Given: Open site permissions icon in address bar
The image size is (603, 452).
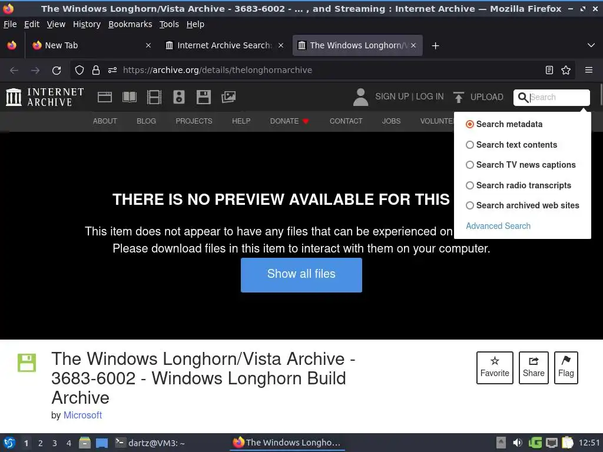Looking at the screenshot, I should [112, 70].
